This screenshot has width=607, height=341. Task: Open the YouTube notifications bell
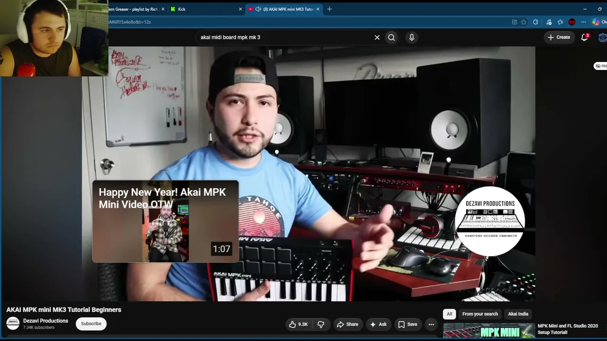[x=585, y=37]
